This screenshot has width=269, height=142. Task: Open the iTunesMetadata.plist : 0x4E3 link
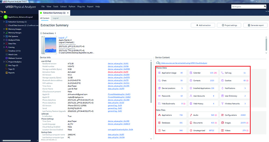tap(119, 94)
